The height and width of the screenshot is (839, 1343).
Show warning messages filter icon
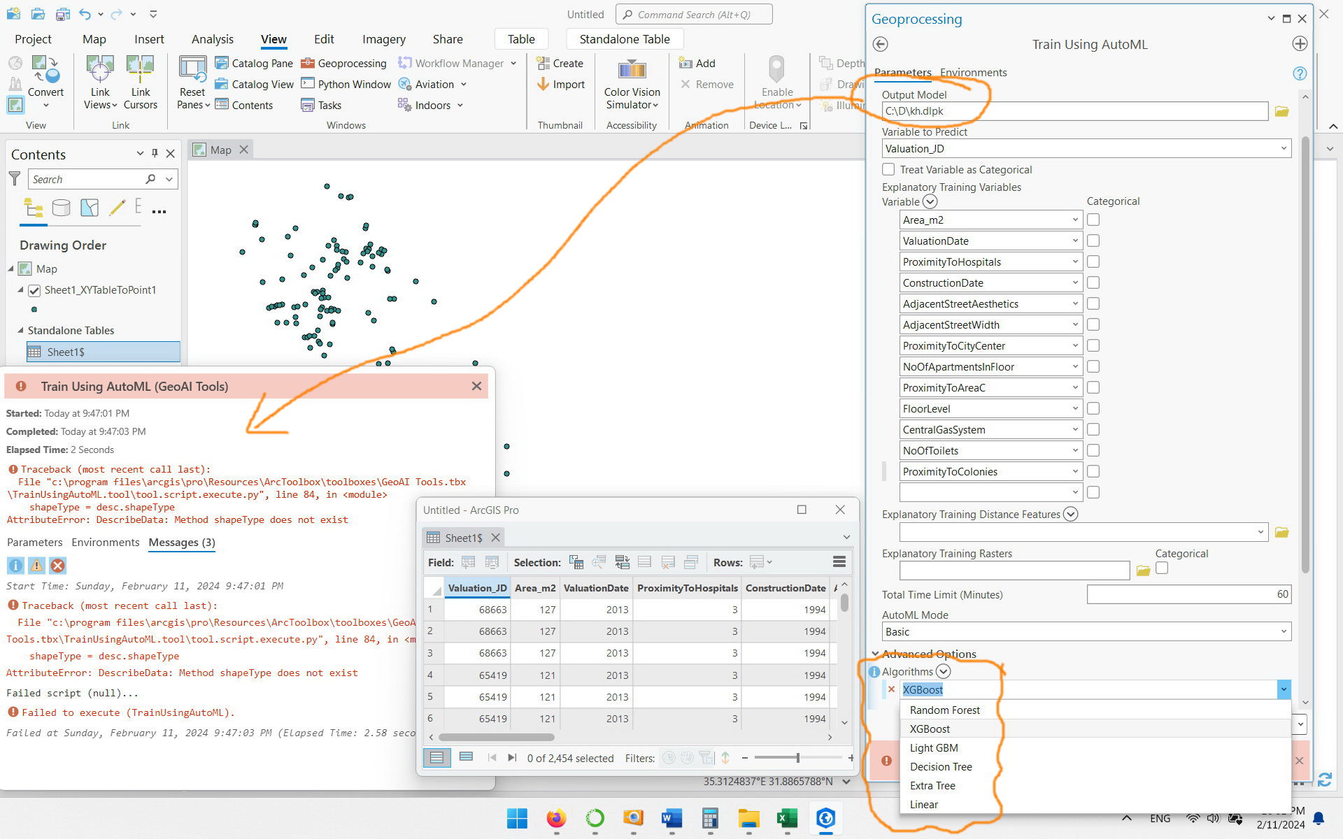[x=36, y=566]
